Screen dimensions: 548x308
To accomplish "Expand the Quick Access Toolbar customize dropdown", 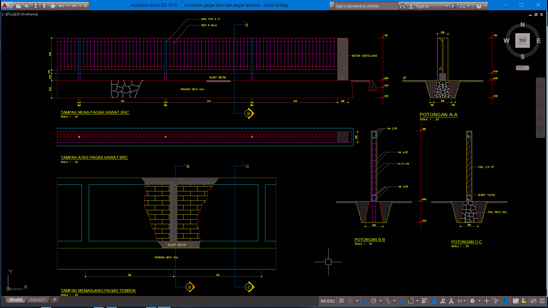I will click(86, 6).
